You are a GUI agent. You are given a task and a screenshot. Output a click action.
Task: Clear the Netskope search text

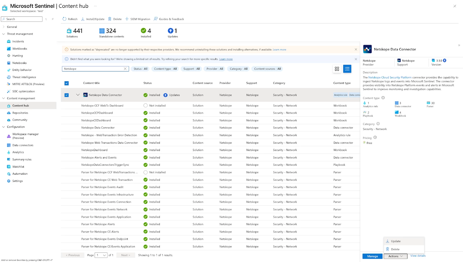pos(125,69)
